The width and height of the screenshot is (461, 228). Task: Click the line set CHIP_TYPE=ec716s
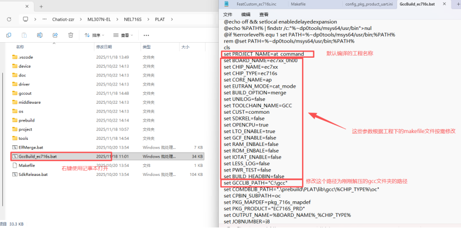point(250,73)
